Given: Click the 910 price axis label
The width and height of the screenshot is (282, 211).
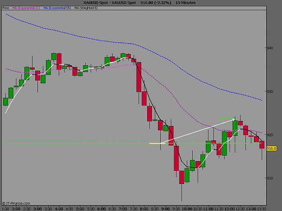Looking at the screenshot, I should (x=269, y=178).
